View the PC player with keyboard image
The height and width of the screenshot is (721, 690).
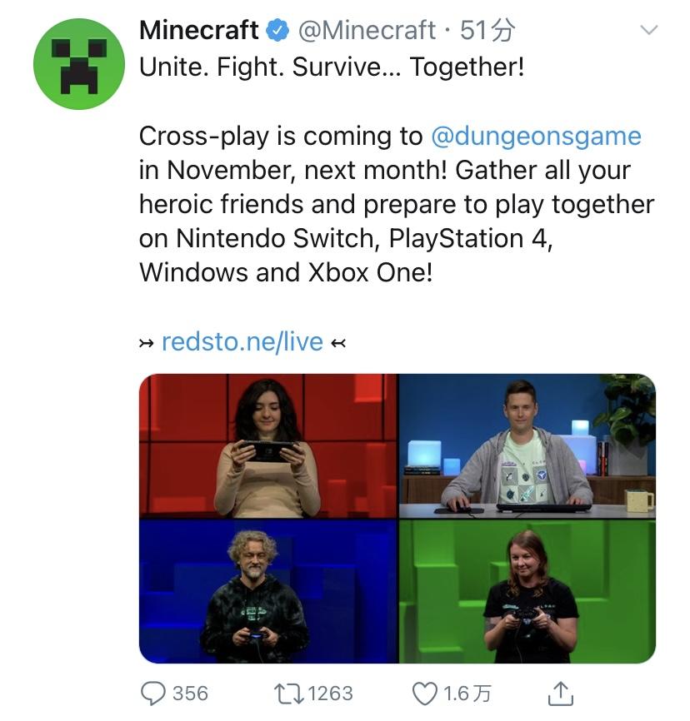coord(527,446)
